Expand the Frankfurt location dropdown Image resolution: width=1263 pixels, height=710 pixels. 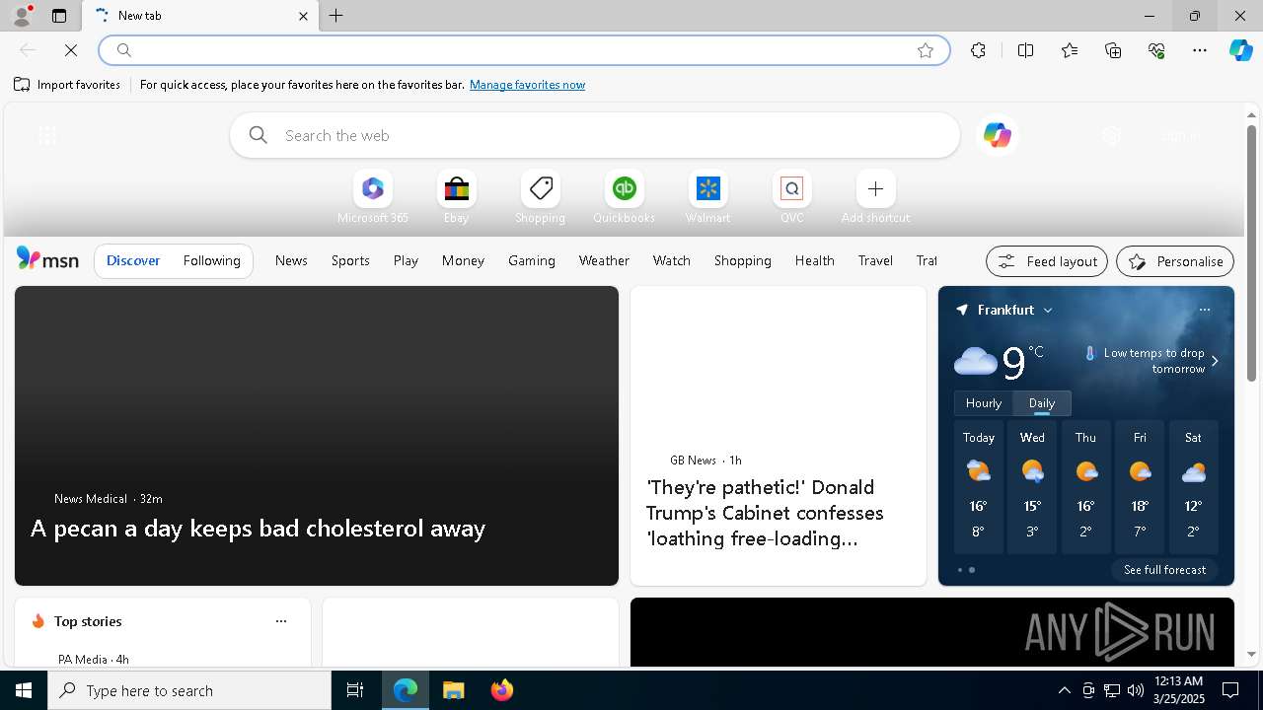point(1048,310)
